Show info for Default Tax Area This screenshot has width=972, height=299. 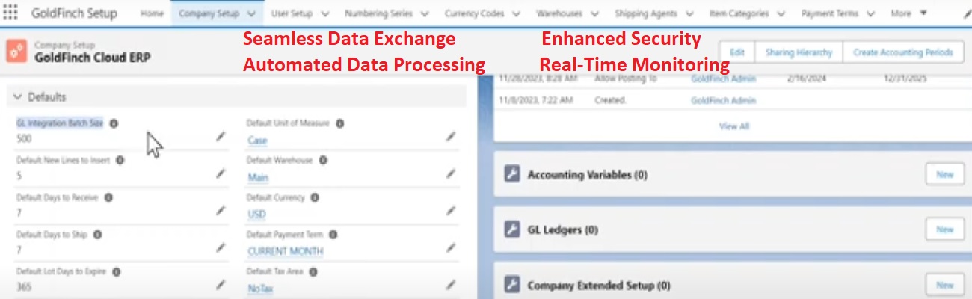tap(313, 271)
